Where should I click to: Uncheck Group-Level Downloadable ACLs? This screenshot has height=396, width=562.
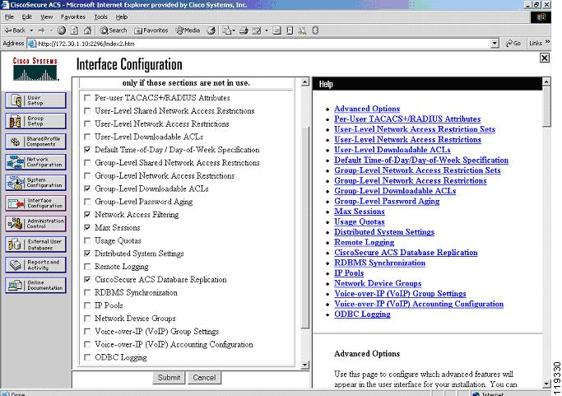pos(87,189)
